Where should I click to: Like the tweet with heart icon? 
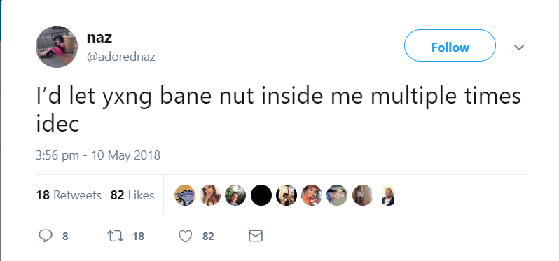pyautogui.click(x=186, y=236)
